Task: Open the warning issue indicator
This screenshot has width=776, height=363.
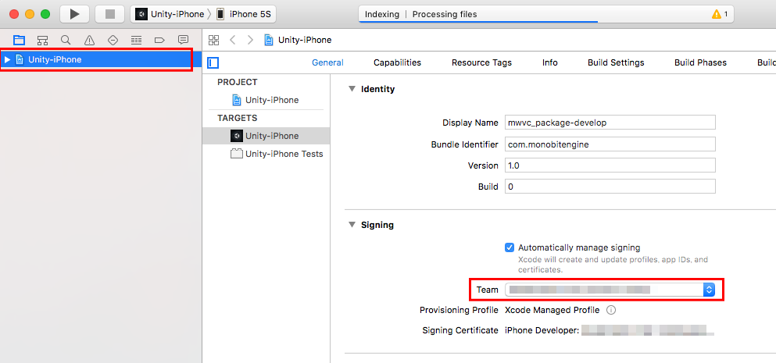Action: (x=720, y=14)
